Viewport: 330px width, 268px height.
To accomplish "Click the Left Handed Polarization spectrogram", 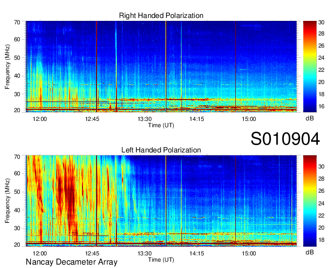I will tap(161, 201).
